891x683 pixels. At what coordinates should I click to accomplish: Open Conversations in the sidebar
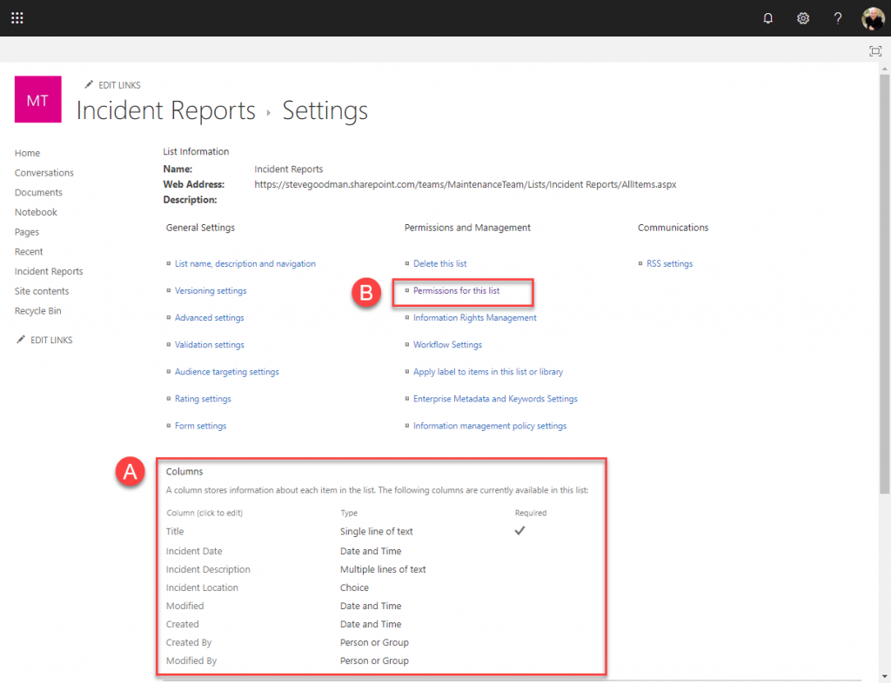coord(44,172)
